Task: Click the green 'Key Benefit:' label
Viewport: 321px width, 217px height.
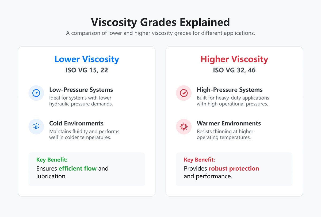Action: point(52,160)
